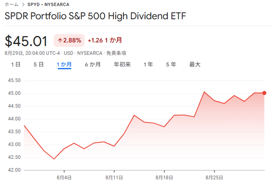Switch chart to 年初来 (year to date)
271x185 pixels.
pos(122,65)
